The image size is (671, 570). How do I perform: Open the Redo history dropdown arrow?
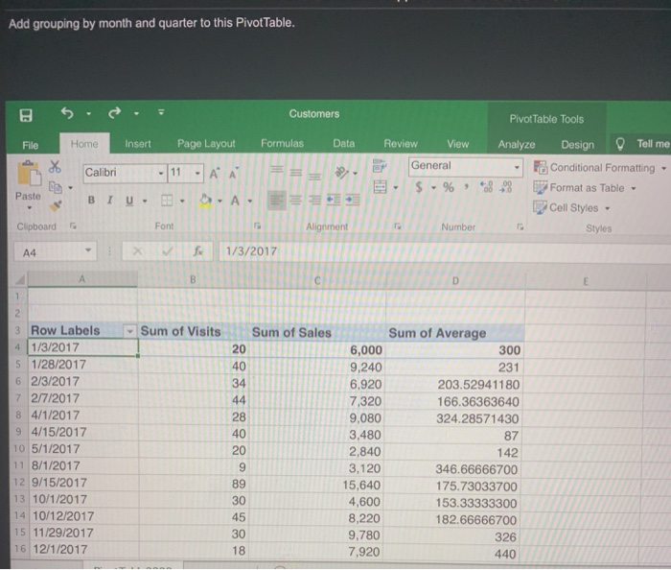[136, 114]
